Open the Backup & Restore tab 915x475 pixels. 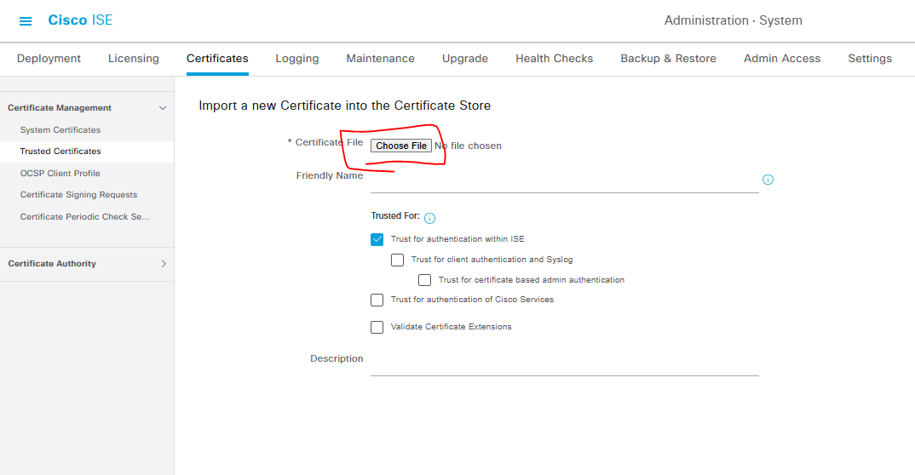point(668,58)
